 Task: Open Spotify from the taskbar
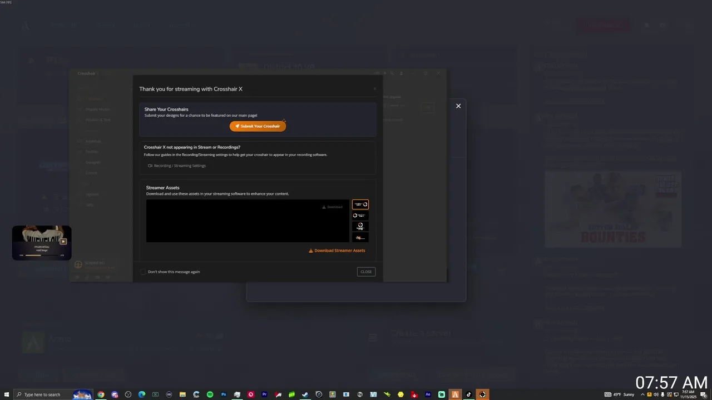pyautogui.click(x=210, y=394)
